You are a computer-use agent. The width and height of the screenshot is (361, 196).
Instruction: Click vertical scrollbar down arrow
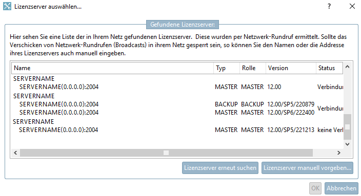[x=348, y=144]
